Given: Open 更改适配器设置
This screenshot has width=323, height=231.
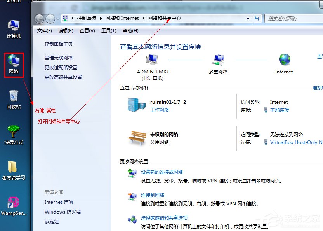Looking at the screenshot, I should 64,67.
